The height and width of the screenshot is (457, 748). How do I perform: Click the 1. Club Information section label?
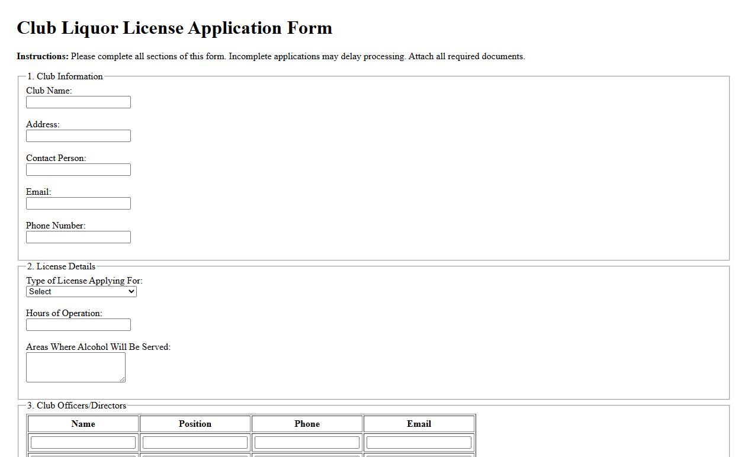point(65,76)
